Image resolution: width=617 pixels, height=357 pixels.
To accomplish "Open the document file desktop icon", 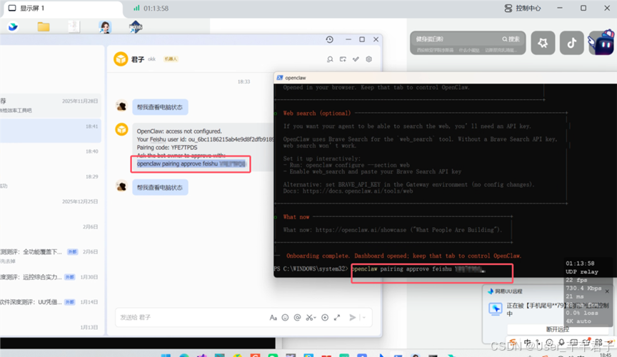I will [74, 26].
